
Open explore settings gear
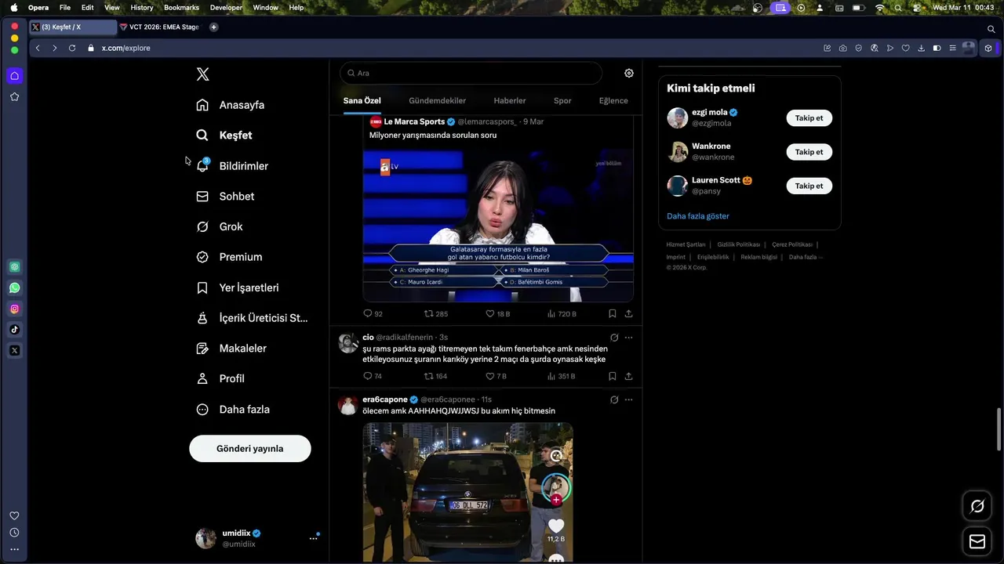click(x=629, y=73)
